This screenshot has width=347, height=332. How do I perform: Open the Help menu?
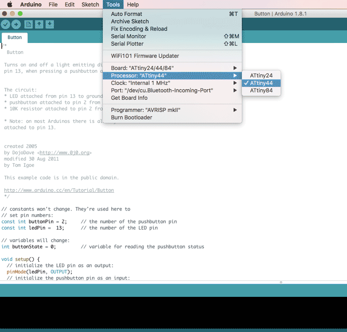click(133, 4)
